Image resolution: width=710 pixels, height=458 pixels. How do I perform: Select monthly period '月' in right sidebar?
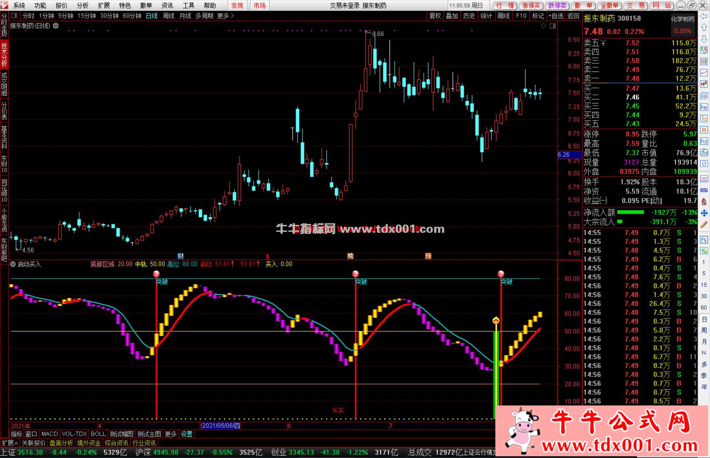click(x=704, y=342)
